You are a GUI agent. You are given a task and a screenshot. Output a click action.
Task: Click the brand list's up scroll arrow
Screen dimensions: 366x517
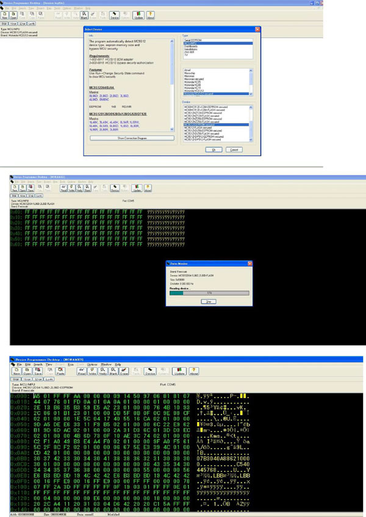coord(251,70)
